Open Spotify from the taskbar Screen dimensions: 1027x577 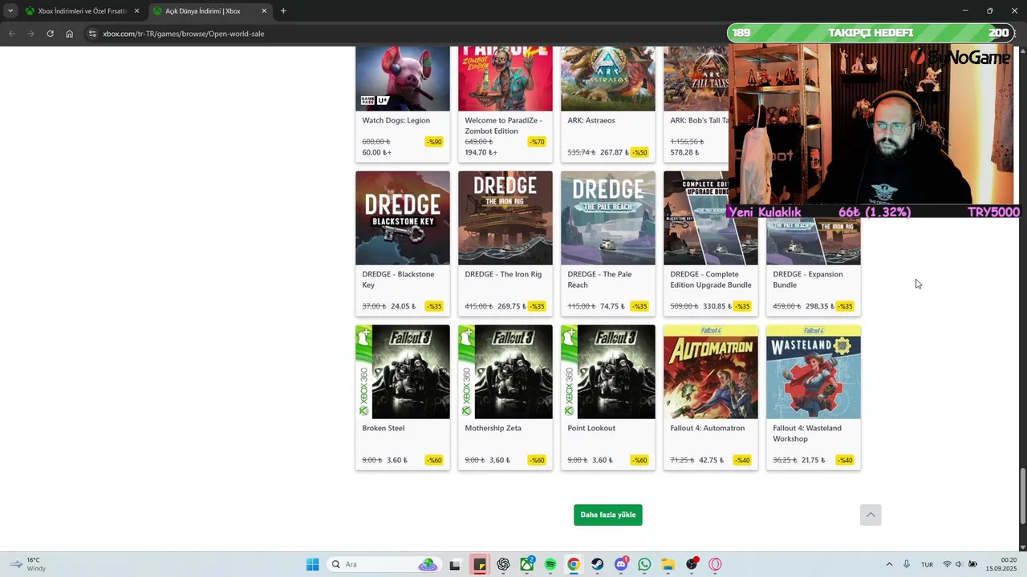coord(550,564)
